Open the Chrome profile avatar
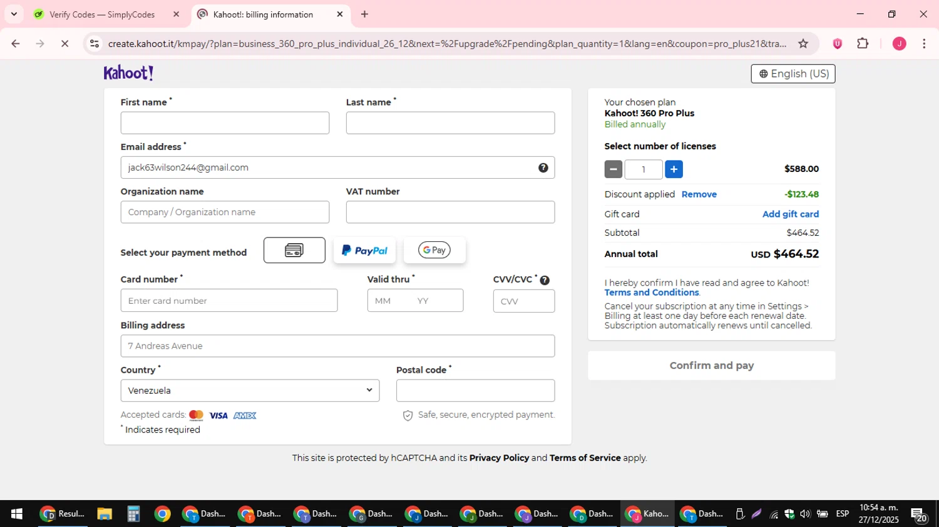The height and width of the screenshot is (527, 939). (899, 43)
